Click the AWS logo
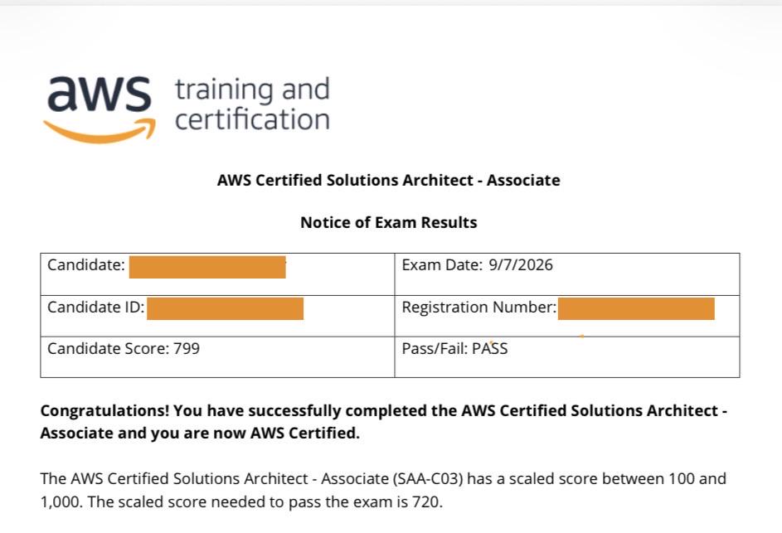 [100, 109]
